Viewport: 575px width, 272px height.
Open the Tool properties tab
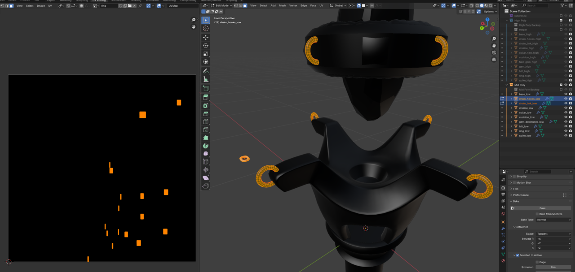click(x=503, y=180)
